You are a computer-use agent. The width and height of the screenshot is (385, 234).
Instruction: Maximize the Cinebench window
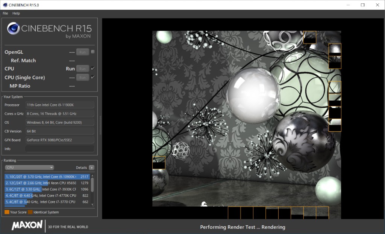(362, 5)
